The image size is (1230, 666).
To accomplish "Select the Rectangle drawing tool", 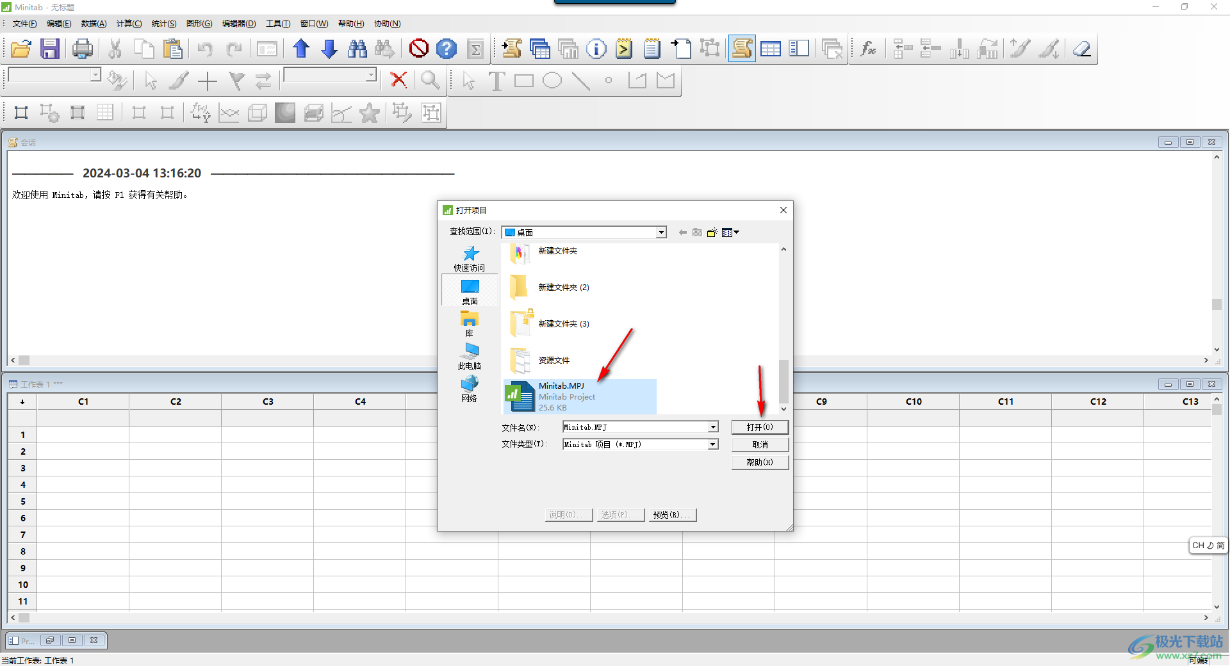I will click(524, 81).
